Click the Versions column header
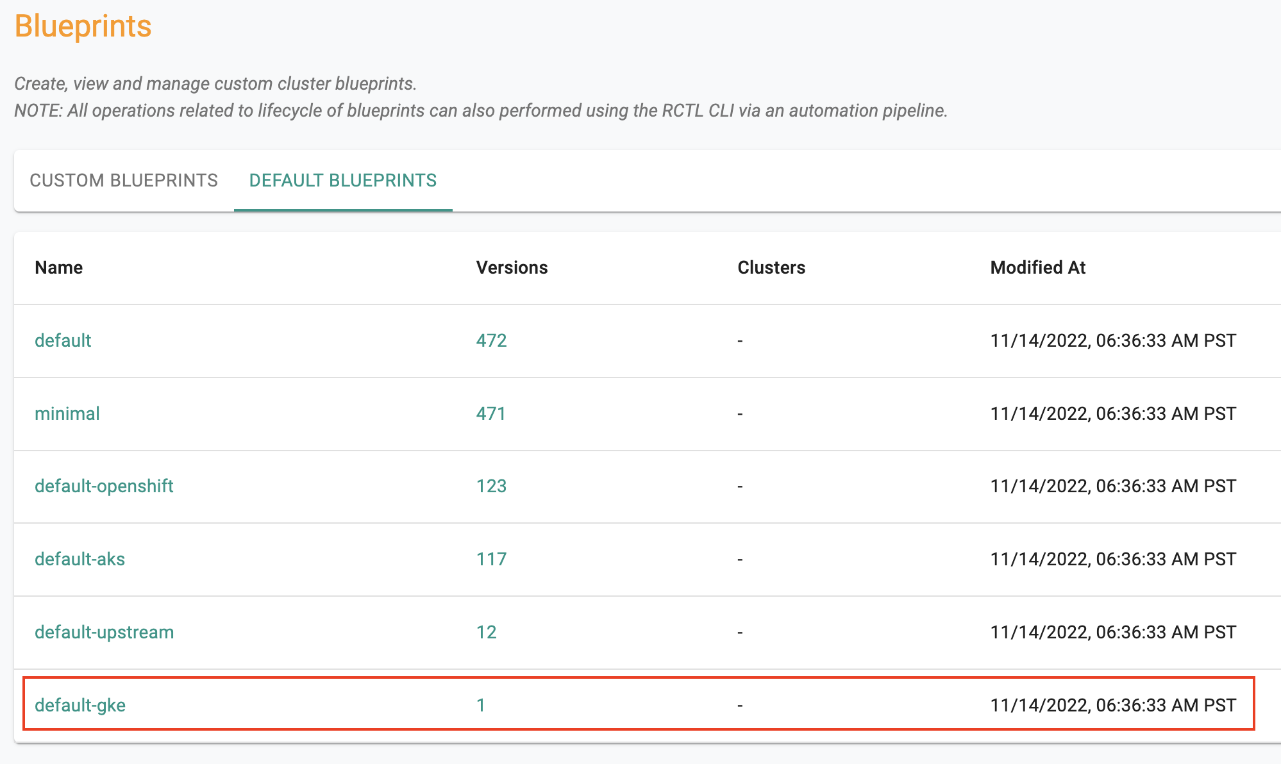1281x764 pixels. click(512, 267)
